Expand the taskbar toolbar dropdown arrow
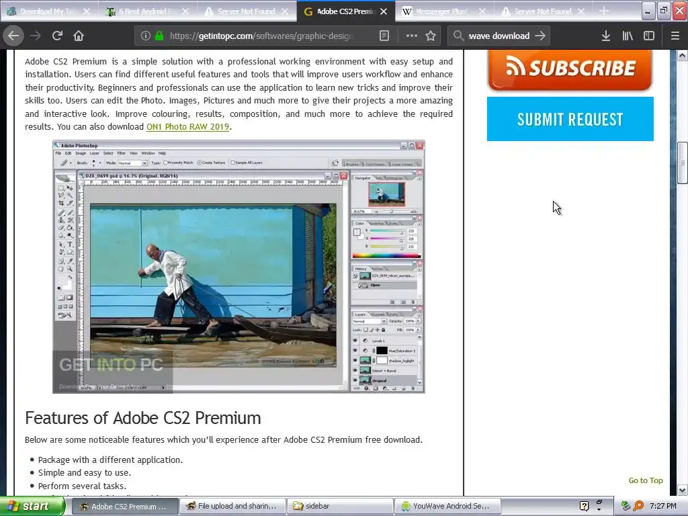 [x=599, y=509]
